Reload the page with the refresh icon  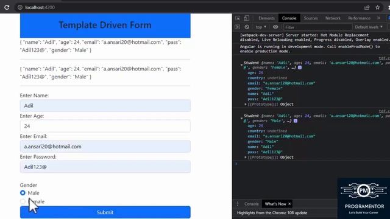pyautogui.click(x=7, y=7)
